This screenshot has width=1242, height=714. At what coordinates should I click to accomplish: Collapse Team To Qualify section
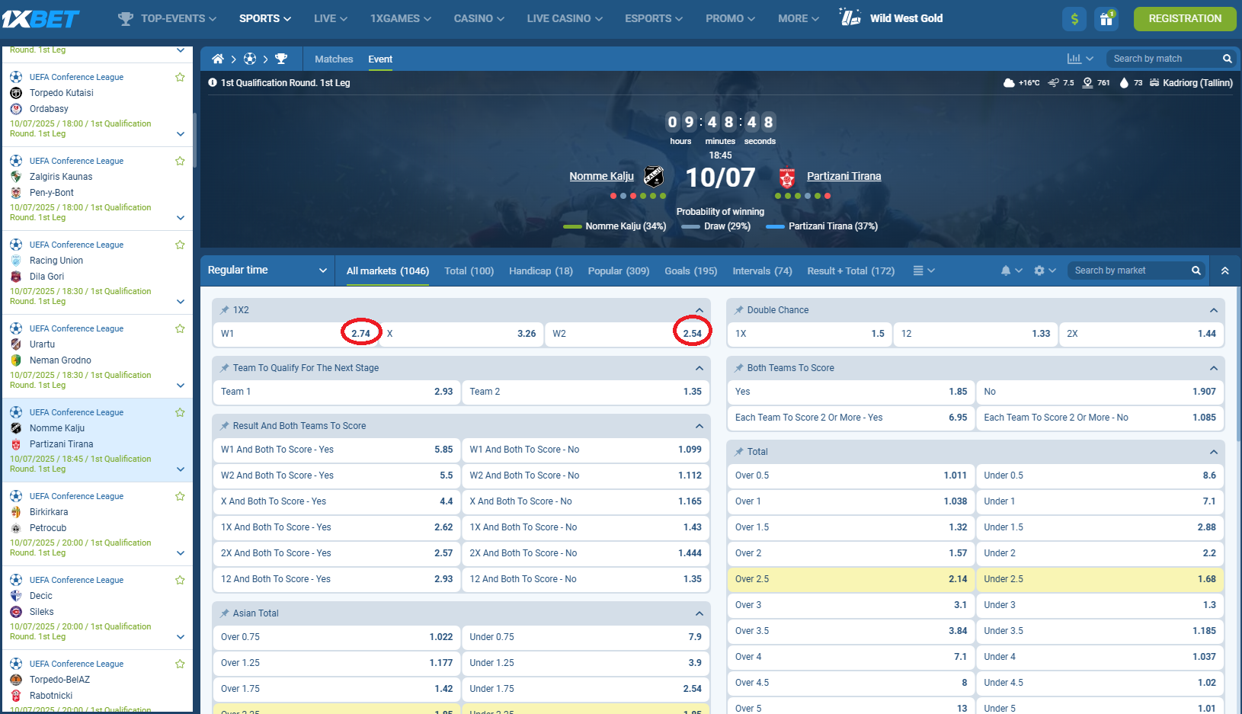click(699, 368)
